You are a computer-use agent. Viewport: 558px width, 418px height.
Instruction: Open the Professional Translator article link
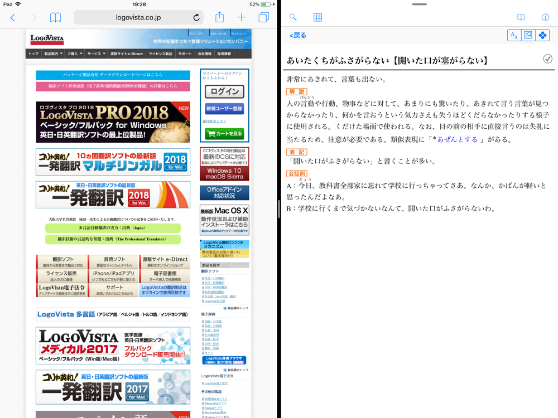[113, 239]
